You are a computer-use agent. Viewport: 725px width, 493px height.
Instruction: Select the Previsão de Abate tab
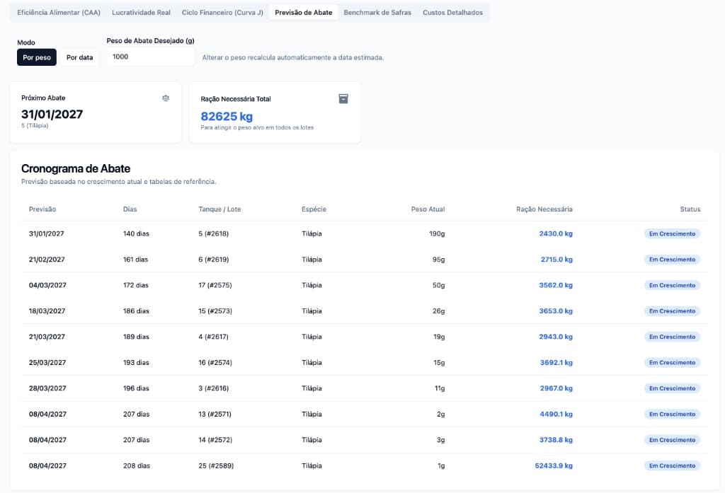pyautogui.click(x=303, y=13)
